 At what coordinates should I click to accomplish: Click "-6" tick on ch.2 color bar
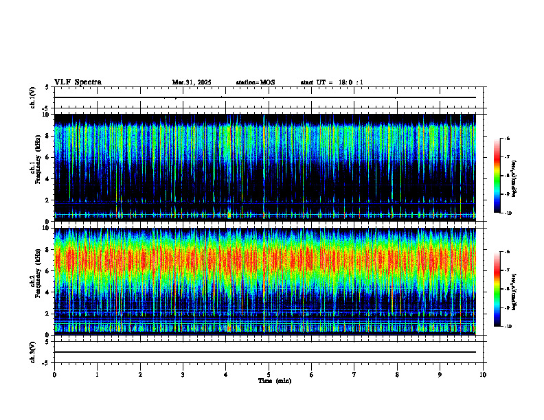click(507, 252)
